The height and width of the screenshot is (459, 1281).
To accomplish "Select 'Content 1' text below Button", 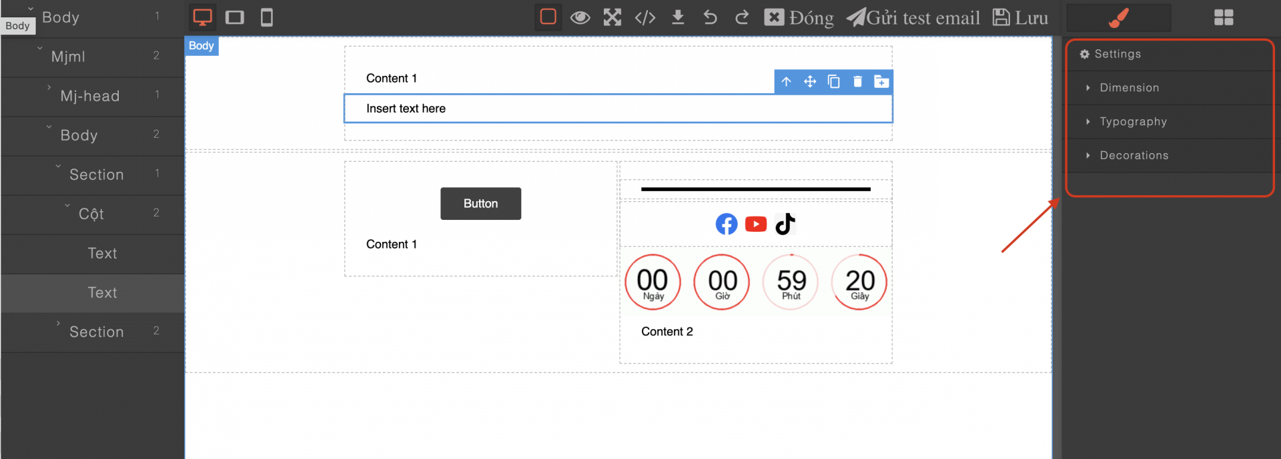I will 392,244.
